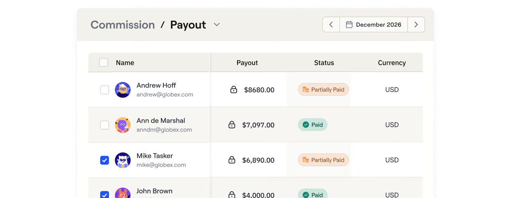Check the box for Andrew Hoff
The height and width of the screenshot is (198, 511).
(x=105, y=90)
